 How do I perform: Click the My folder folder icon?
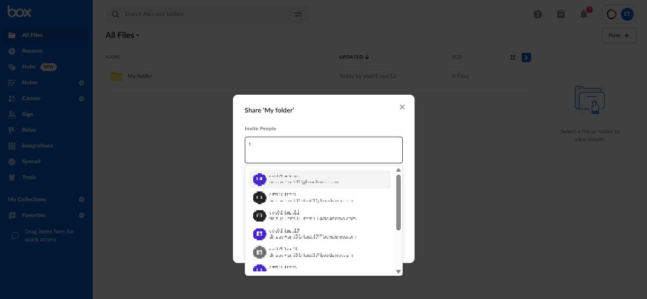(x=116, y=76)
